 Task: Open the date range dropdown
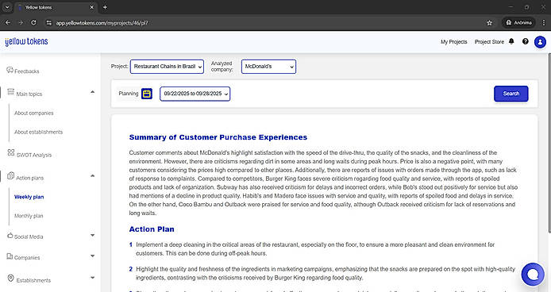pos(195,94)
